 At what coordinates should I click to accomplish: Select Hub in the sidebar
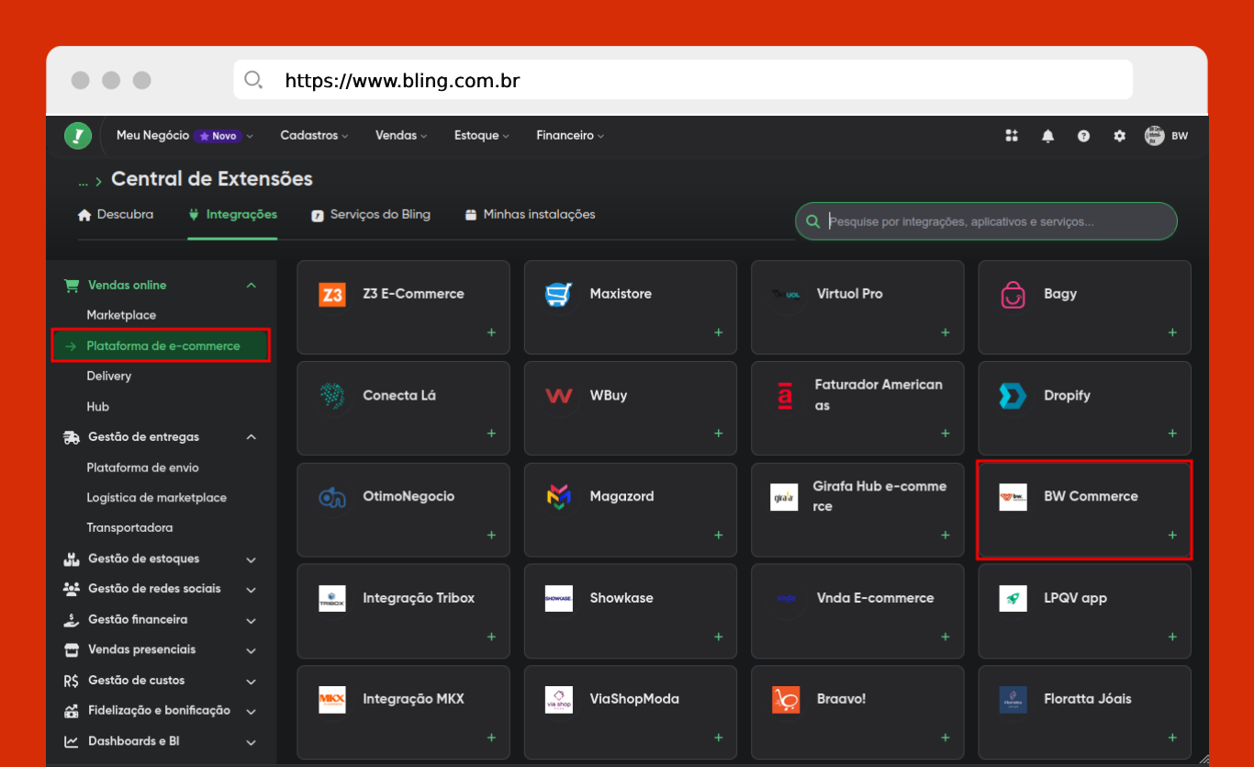tap(97, 407)
